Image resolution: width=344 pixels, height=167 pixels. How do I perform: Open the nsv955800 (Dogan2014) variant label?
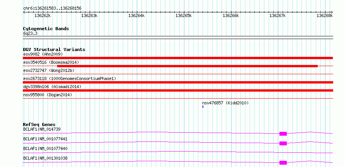point(48,95)
